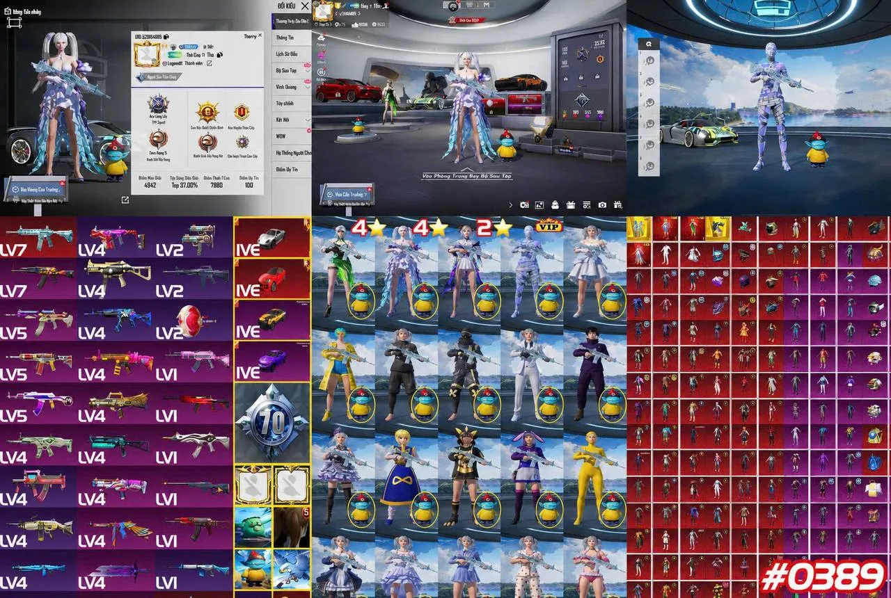
Task: Select the last chat-bubble slot in the emote sidebar
Action: pyautogui.click(x=649, y=167)
